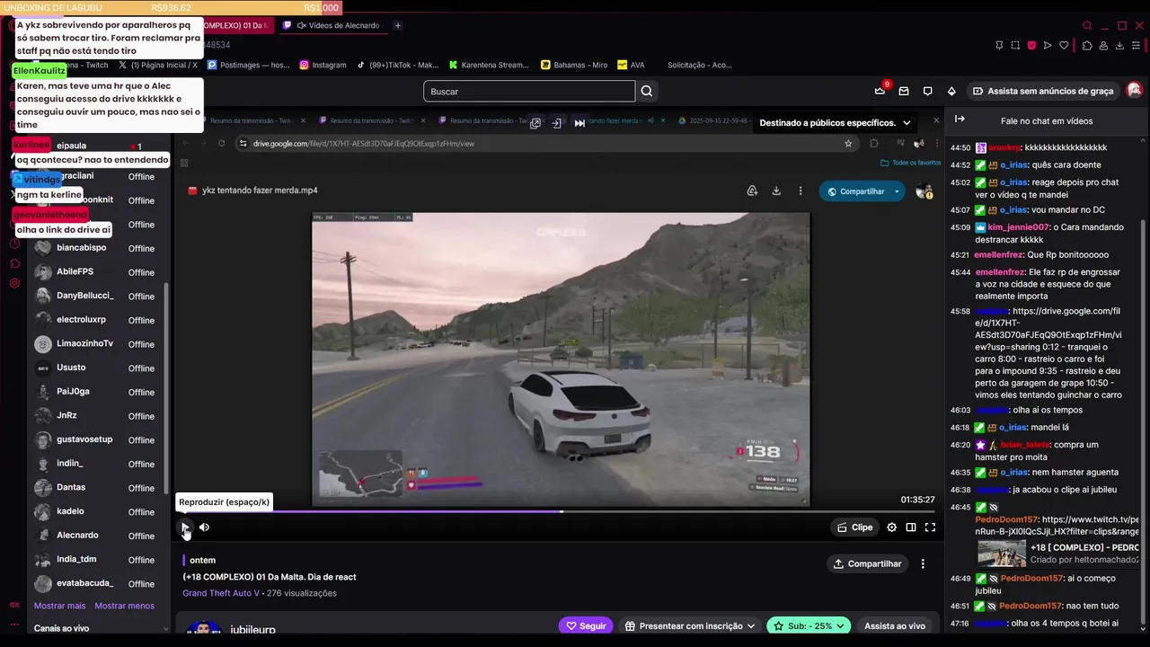Click the Assista ao vivo button
The height and width of the screenshot is (647, 1150).
[x=895, y=626]
